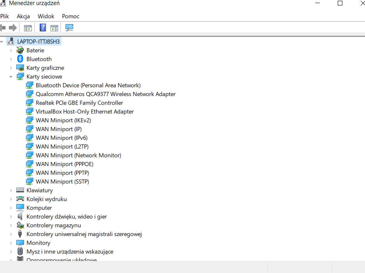Click the Klawiatury keyboard icon
Viewport: 365px width, 273px height.
(20, 190)
